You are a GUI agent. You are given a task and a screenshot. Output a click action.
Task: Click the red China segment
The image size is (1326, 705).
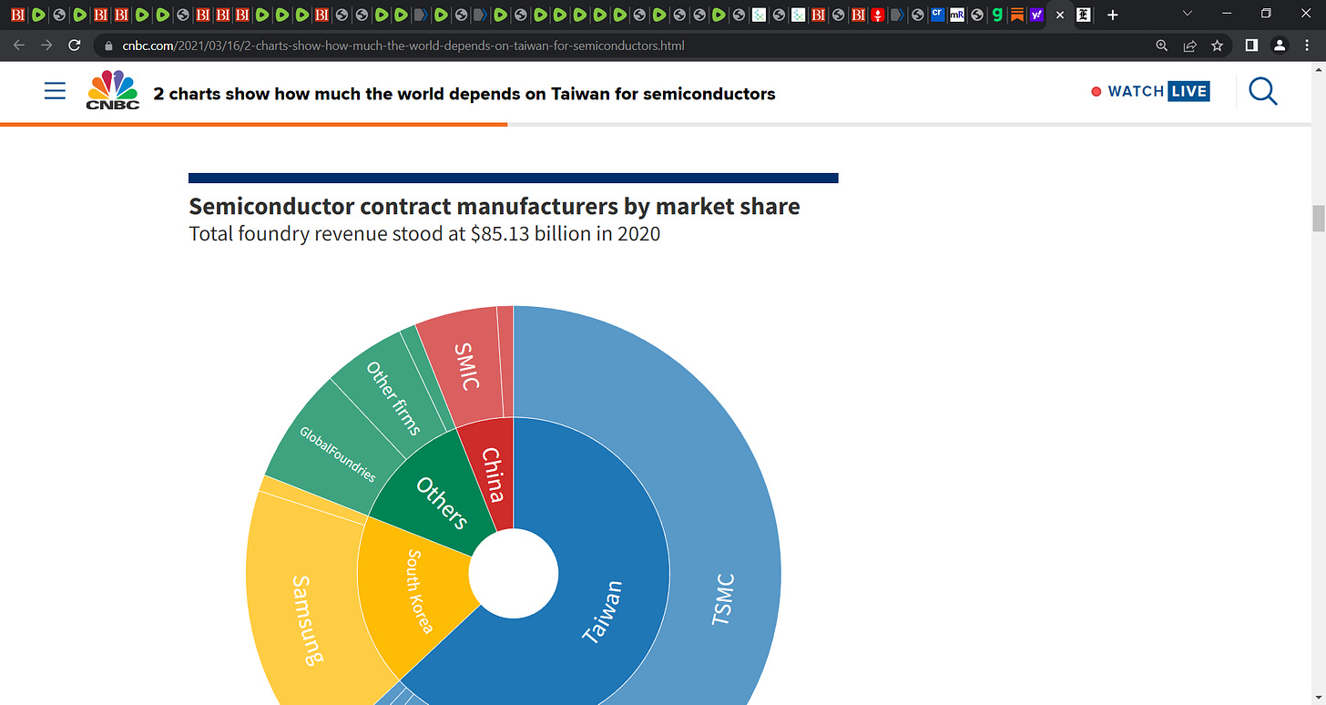492,475
